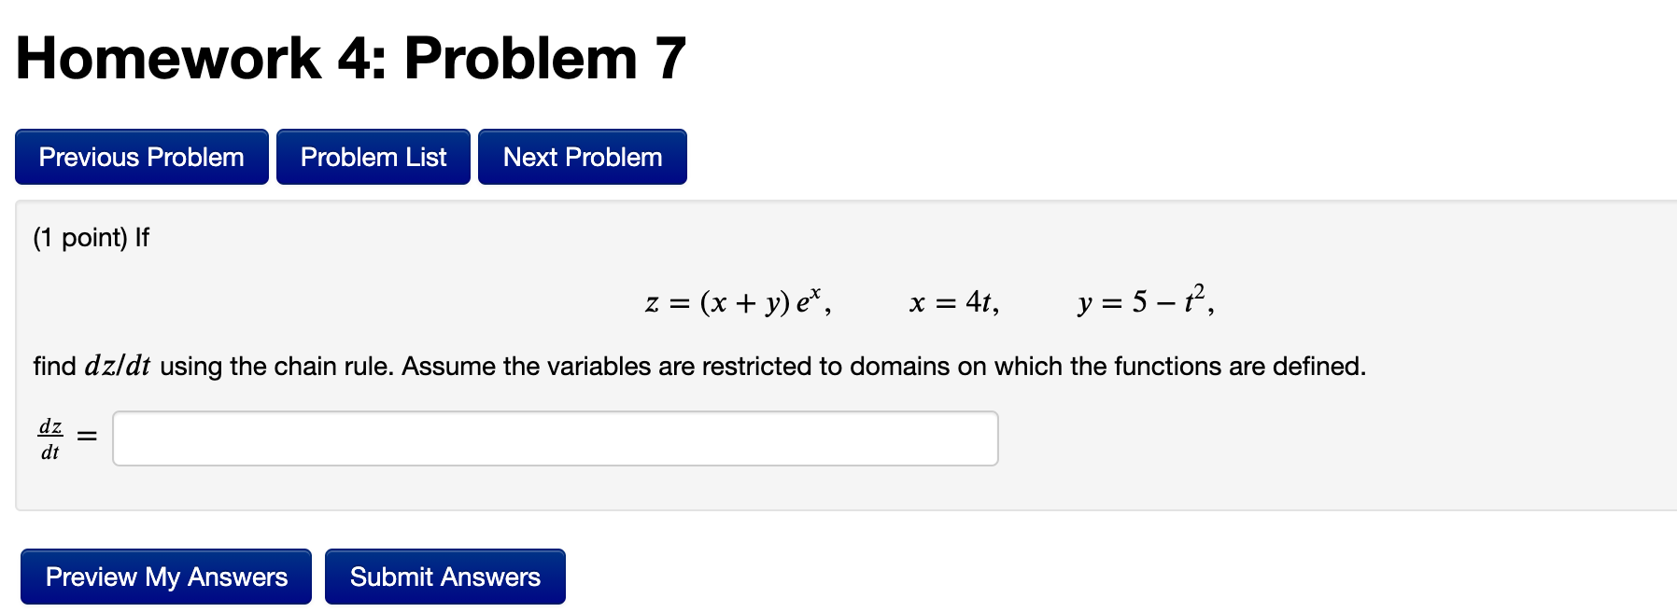Click the dz/dt fraction label
Image resolution: width=1677 pixels, height=612 pixels.
49,437
